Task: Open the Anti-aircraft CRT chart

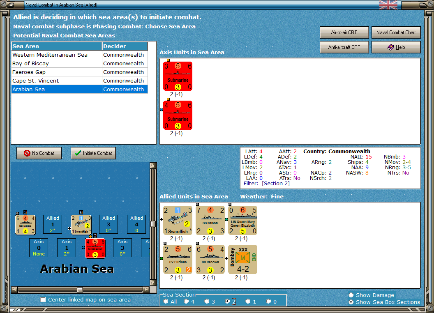Action: click(x=344, y=47)
